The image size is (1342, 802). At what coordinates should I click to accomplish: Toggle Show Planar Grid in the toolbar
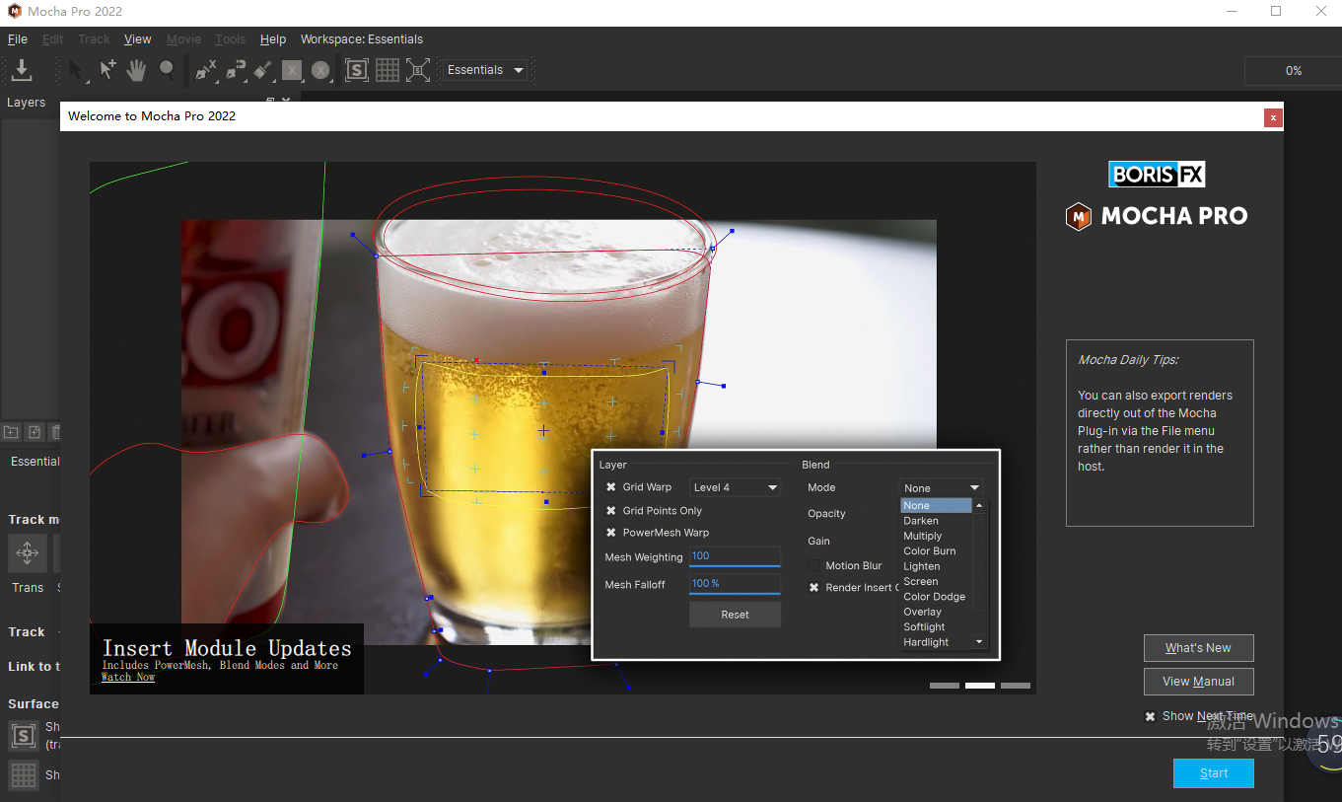coord(388,70)
